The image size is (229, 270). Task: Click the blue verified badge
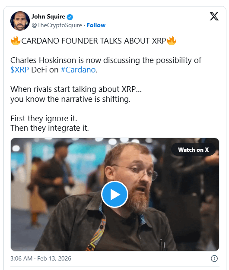click(x=70, y=17)
